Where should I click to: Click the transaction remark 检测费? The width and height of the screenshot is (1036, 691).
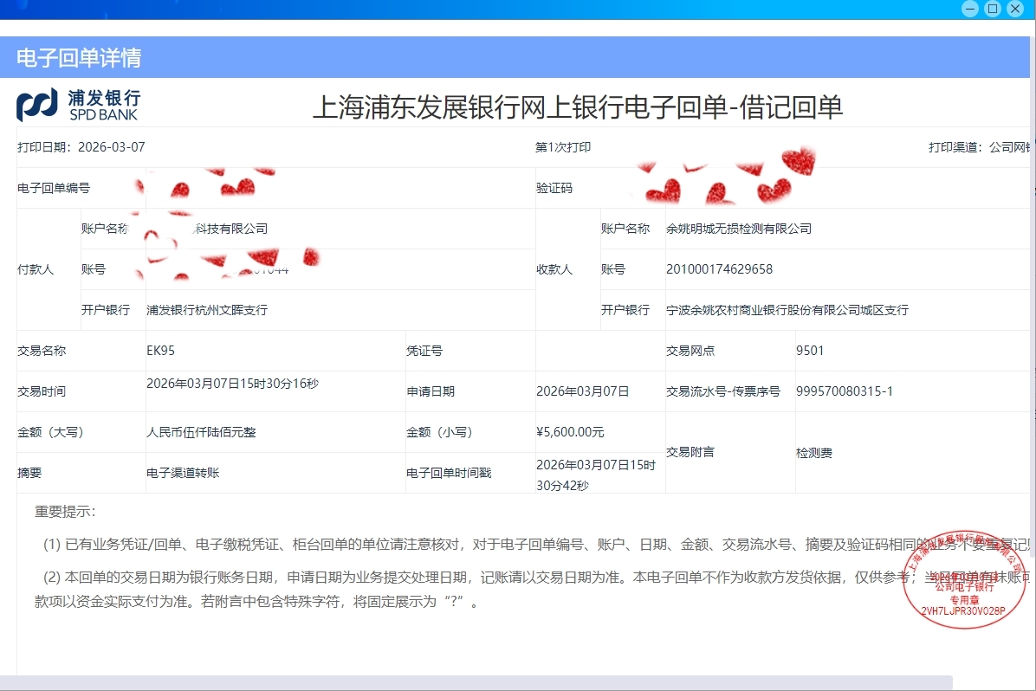[813, 453]
